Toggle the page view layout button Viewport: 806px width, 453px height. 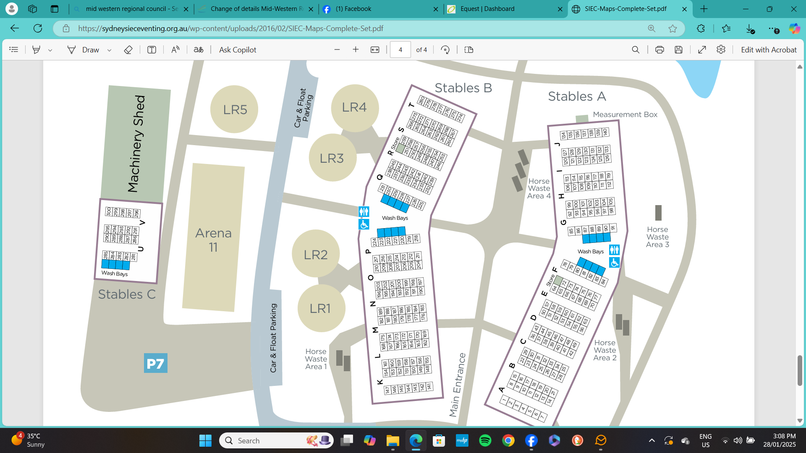(469, 50)
